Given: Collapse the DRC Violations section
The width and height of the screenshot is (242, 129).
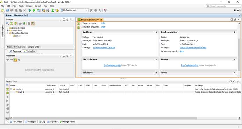Looking at the screenshot, I should [x=156, y=59].
